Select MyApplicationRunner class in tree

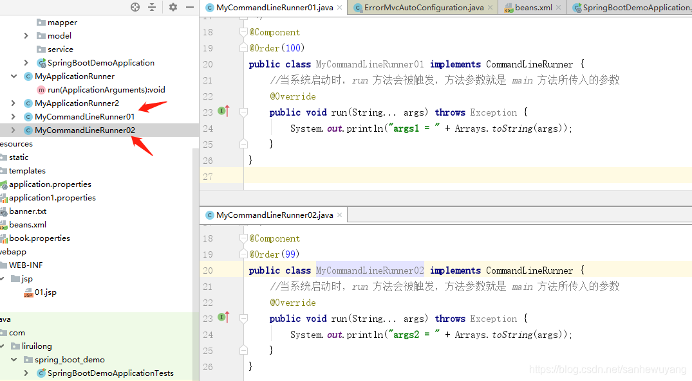[x=75, y=76]
